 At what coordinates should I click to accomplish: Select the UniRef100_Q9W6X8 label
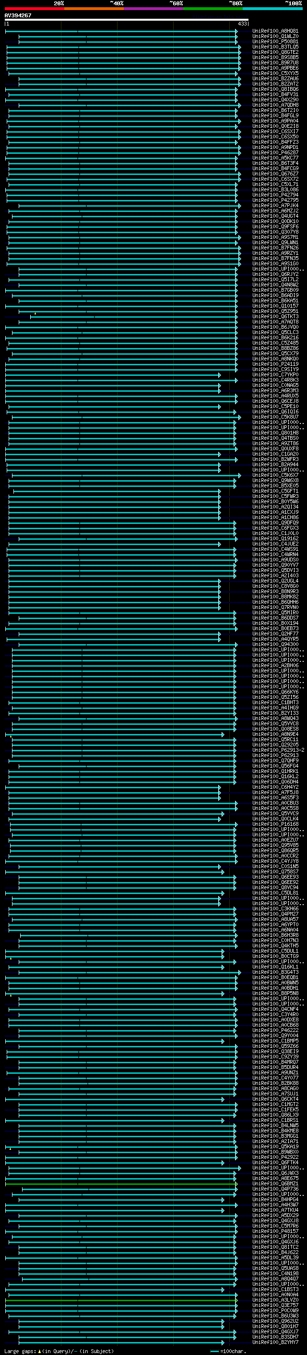[x=275, y=480]
